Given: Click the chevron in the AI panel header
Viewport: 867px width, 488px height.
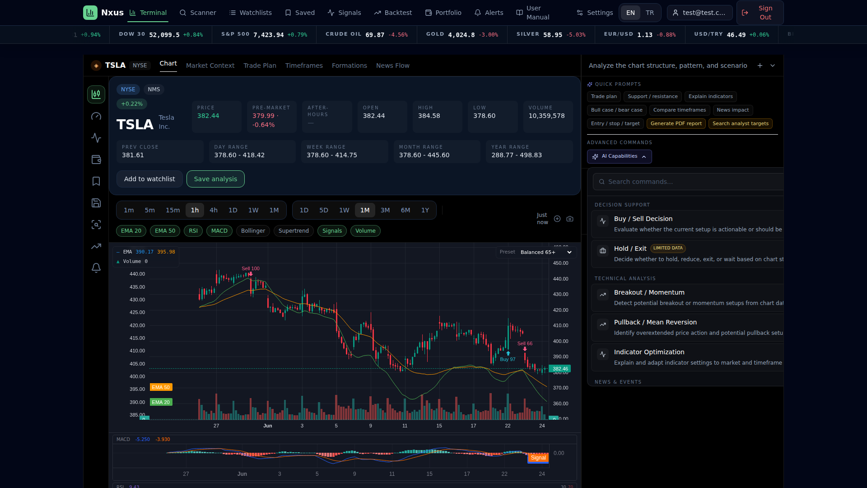Looking at the screenshot, I should [x=773, y=66].
